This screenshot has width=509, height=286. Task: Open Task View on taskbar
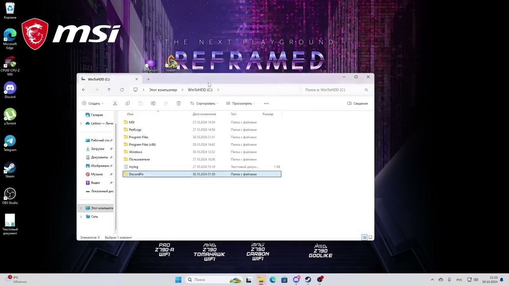coord(249,280)
